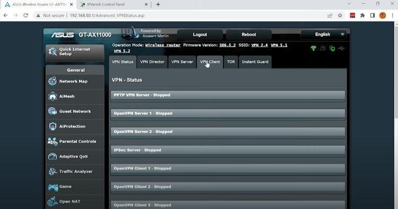Close the IPVanish Control Panel tab

(146, 5)
